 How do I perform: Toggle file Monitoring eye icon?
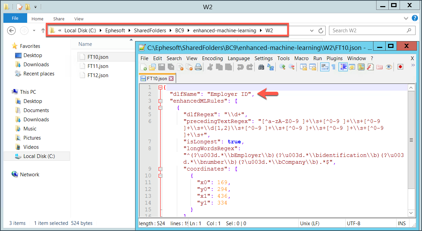[389, 67]
